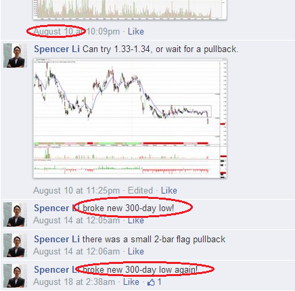This screenshot has width=295, height=291.
Task: View the Edited history of the 11:25pm comment
Action: [140, 190]
